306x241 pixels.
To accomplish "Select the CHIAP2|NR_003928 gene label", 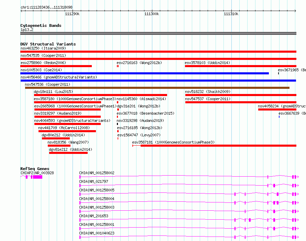I will (37, 173).
